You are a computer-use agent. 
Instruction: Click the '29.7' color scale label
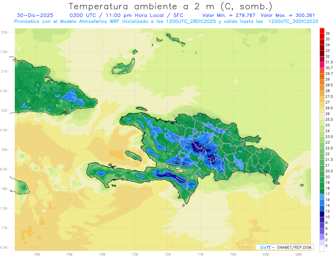329,74
